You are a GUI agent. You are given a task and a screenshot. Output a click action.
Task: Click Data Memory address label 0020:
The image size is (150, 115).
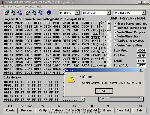point(8,96)
